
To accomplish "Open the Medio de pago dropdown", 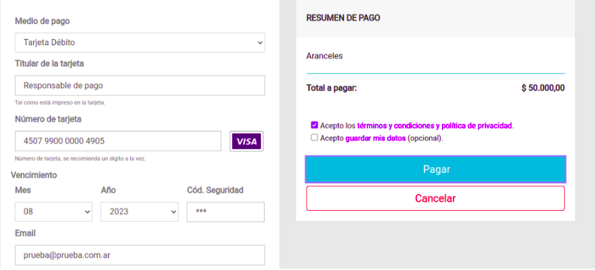I will 140,43.
